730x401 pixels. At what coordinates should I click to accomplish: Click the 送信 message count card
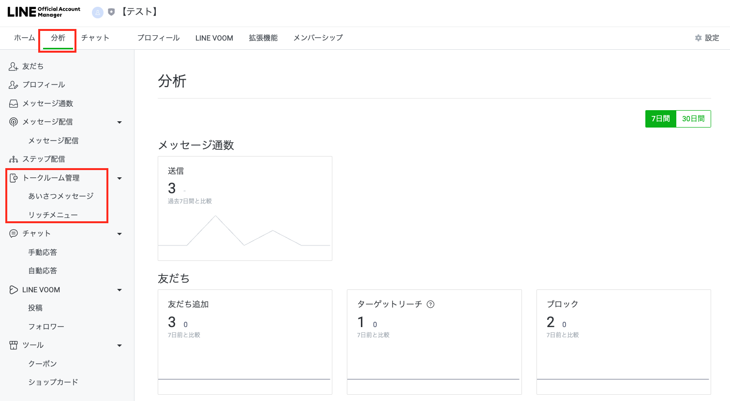pos(245,208)
